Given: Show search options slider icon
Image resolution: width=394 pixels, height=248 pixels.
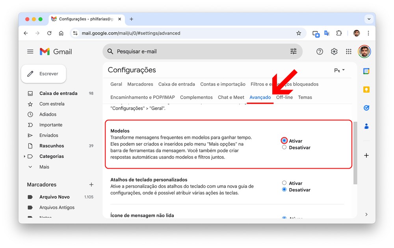Looking at the screenshot, I should pos(293,51).
